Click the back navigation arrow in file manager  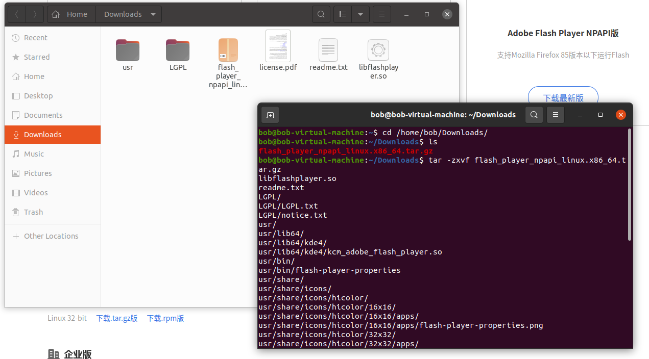coord(17,14)
